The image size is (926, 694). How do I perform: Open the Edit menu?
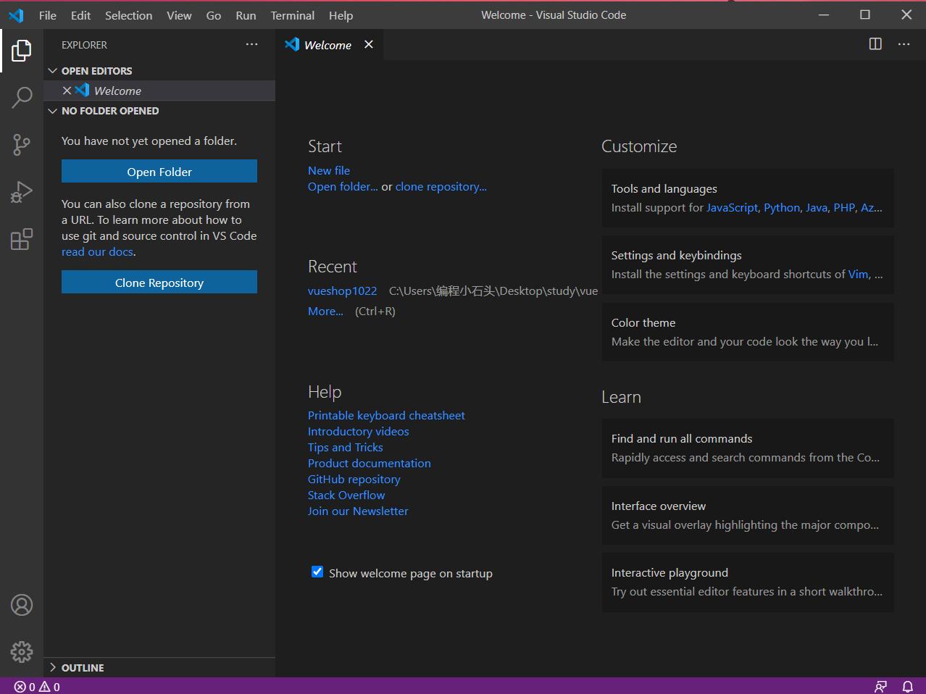[81, 15]
